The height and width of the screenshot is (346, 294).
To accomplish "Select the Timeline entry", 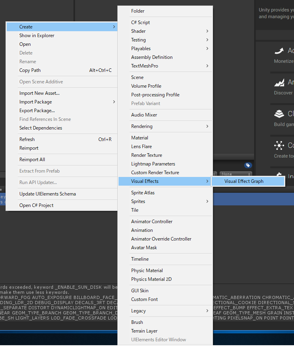I will pyautogui.click(x=165, y=259).
